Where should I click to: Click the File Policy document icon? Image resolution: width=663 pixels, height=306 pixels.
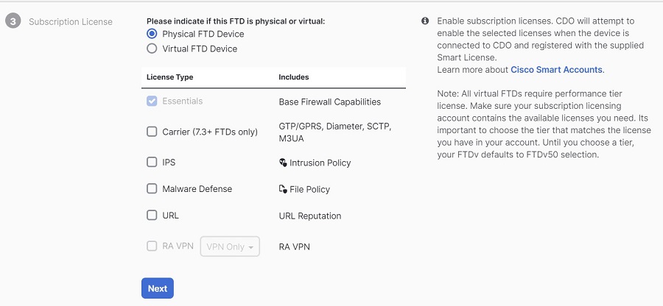point(283,189)
